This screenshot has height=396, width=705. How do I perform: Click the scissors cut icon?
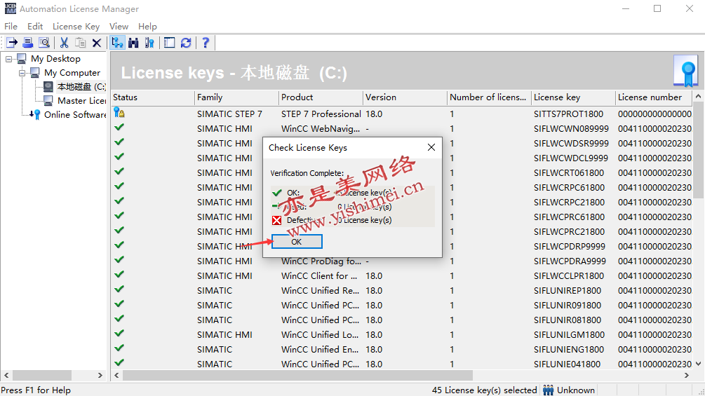tap(65, 43)
